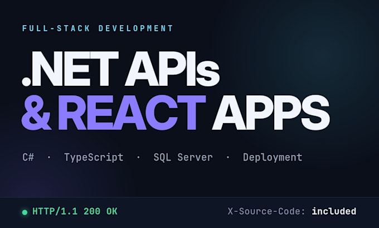Click the white 'APPS' headline word
The image size is (379, 228).
pyautogui.click(x=271, y=113)
